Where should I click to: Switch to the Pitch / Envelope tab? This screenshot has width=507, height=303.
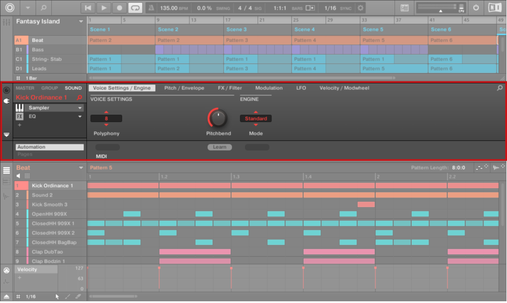184,88
